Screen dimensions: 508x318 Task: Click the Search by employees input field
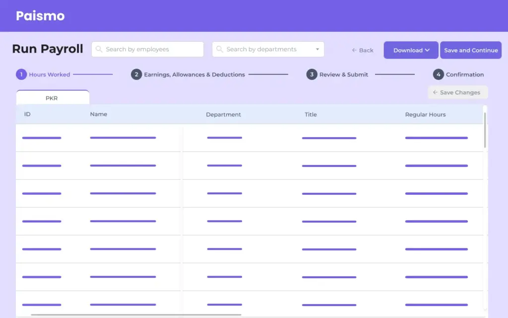click(x=147, y=49)
